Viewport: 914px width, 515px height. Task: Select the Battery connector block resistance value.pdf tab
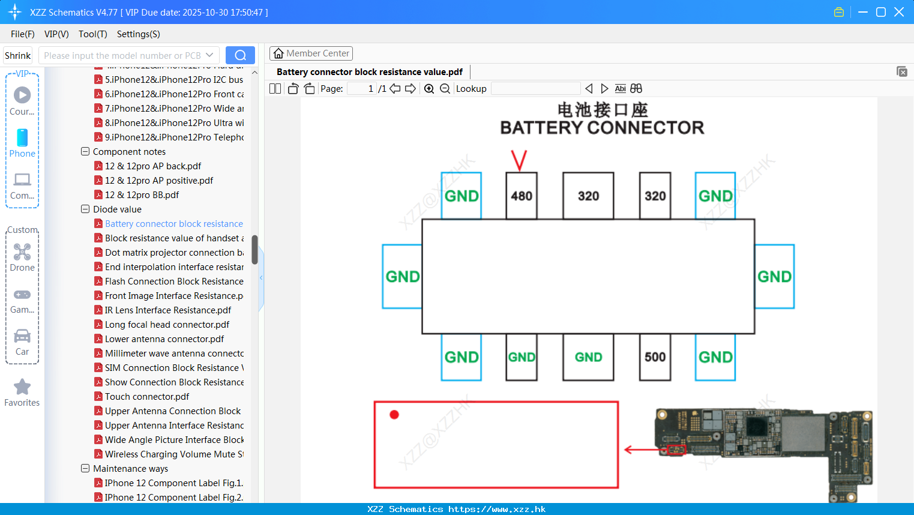(x=370, y=72)
